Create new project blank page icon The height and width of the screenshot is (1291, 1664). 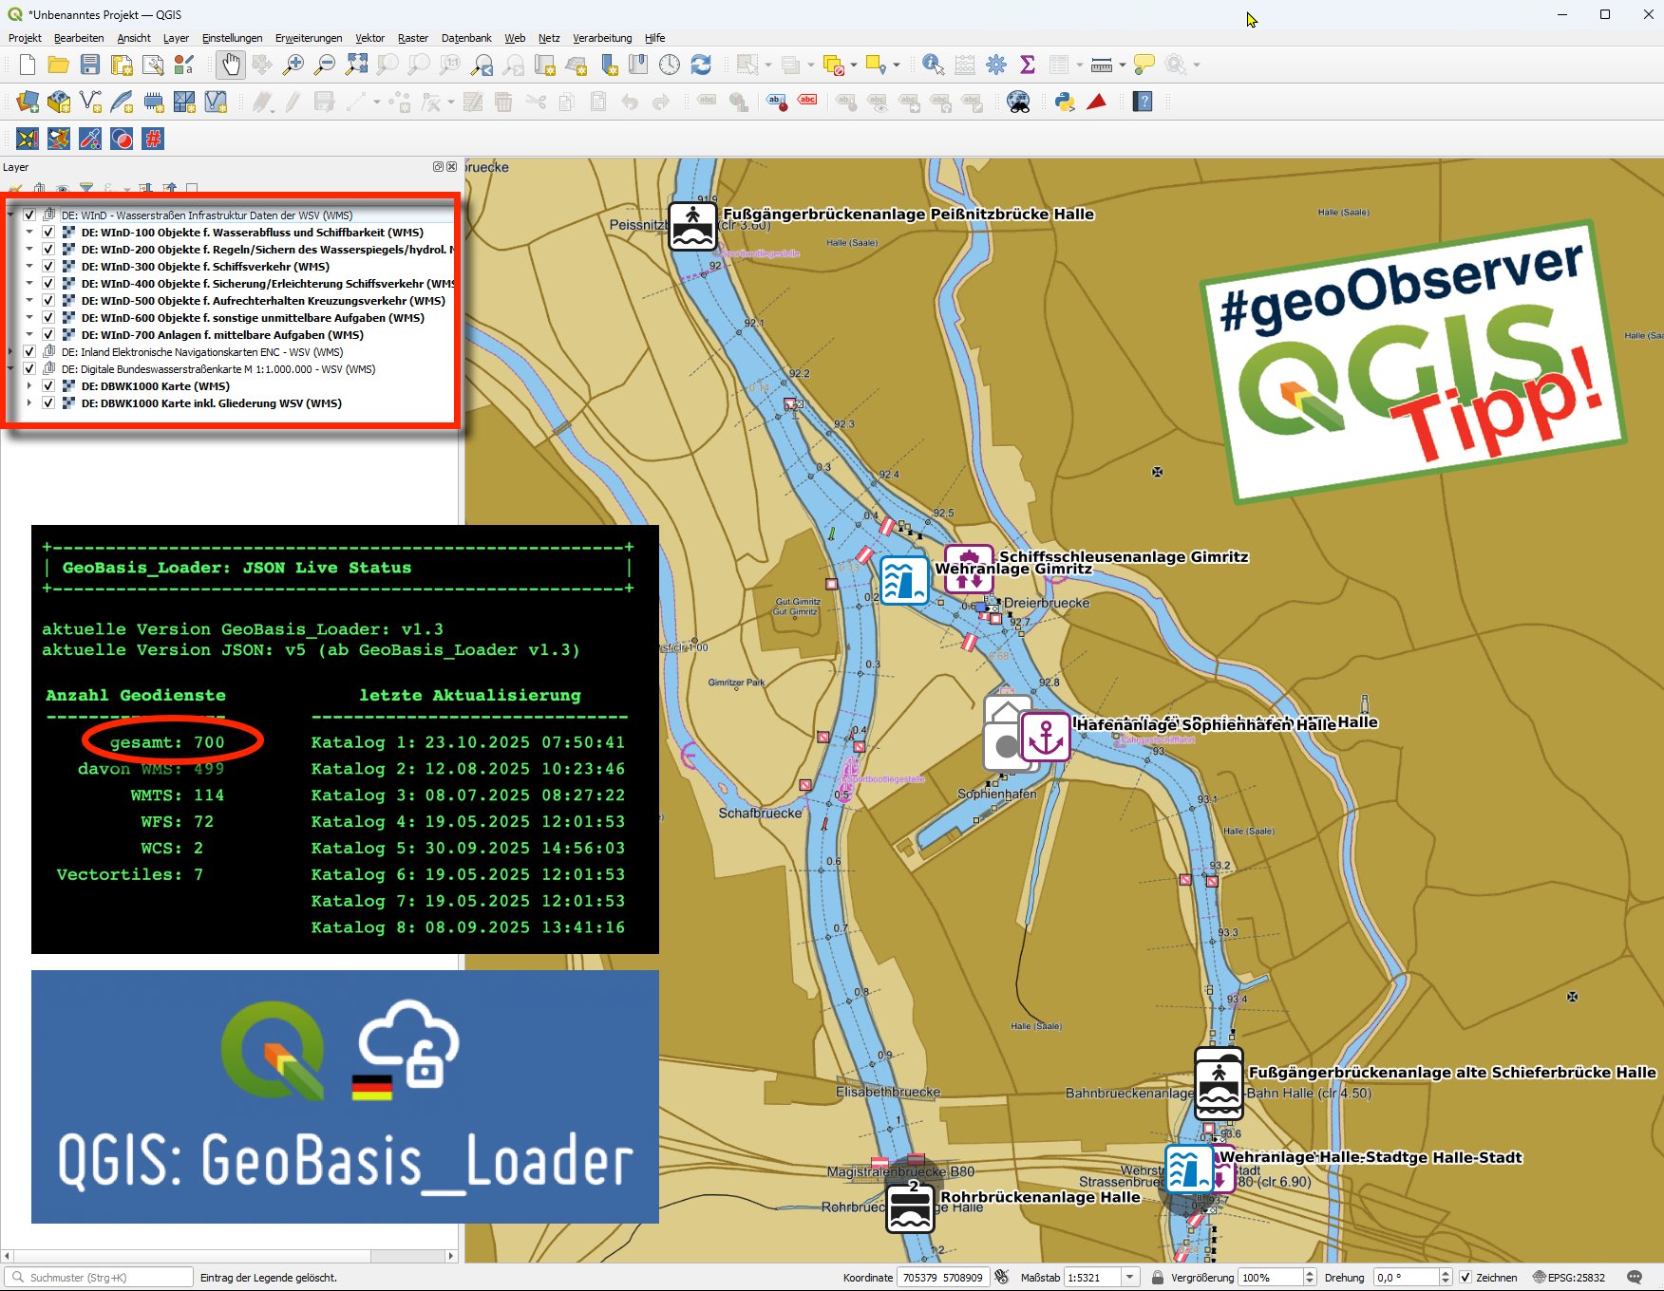tap(28, 65)
